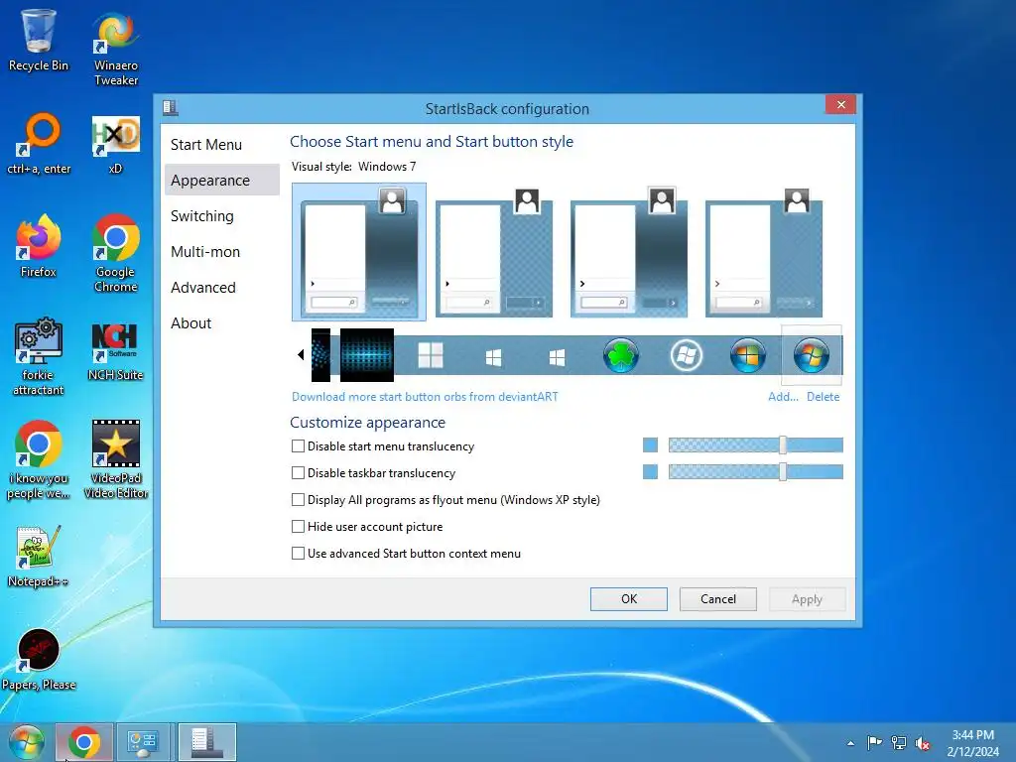Screen dimensions: 1016x762
Task: Show hidden tray icons arrow
Action: pos(850,743)
